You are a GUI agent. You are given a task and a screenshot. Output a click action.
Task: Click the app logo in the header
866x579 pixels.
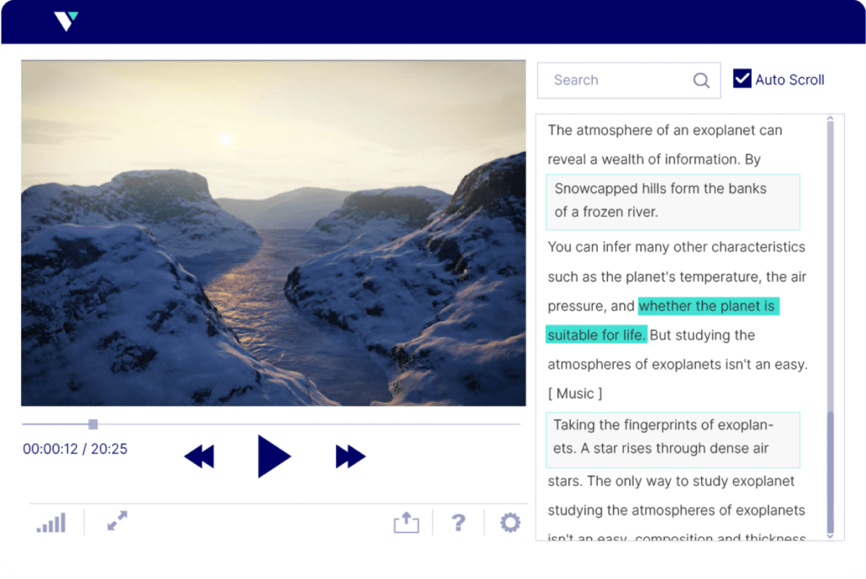pyautogui.click(x=67, y=22)
